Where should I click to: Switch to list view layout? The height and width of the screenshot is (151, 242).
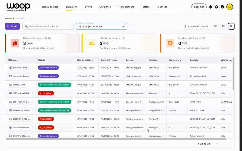coord(215,26)
